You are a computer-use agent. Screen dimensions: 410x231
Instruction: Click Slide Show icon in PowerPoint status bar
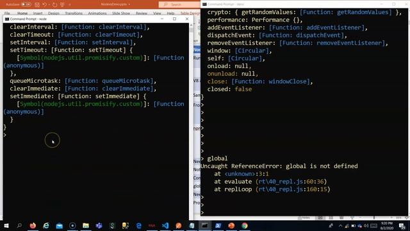click(x=352, y=218)
